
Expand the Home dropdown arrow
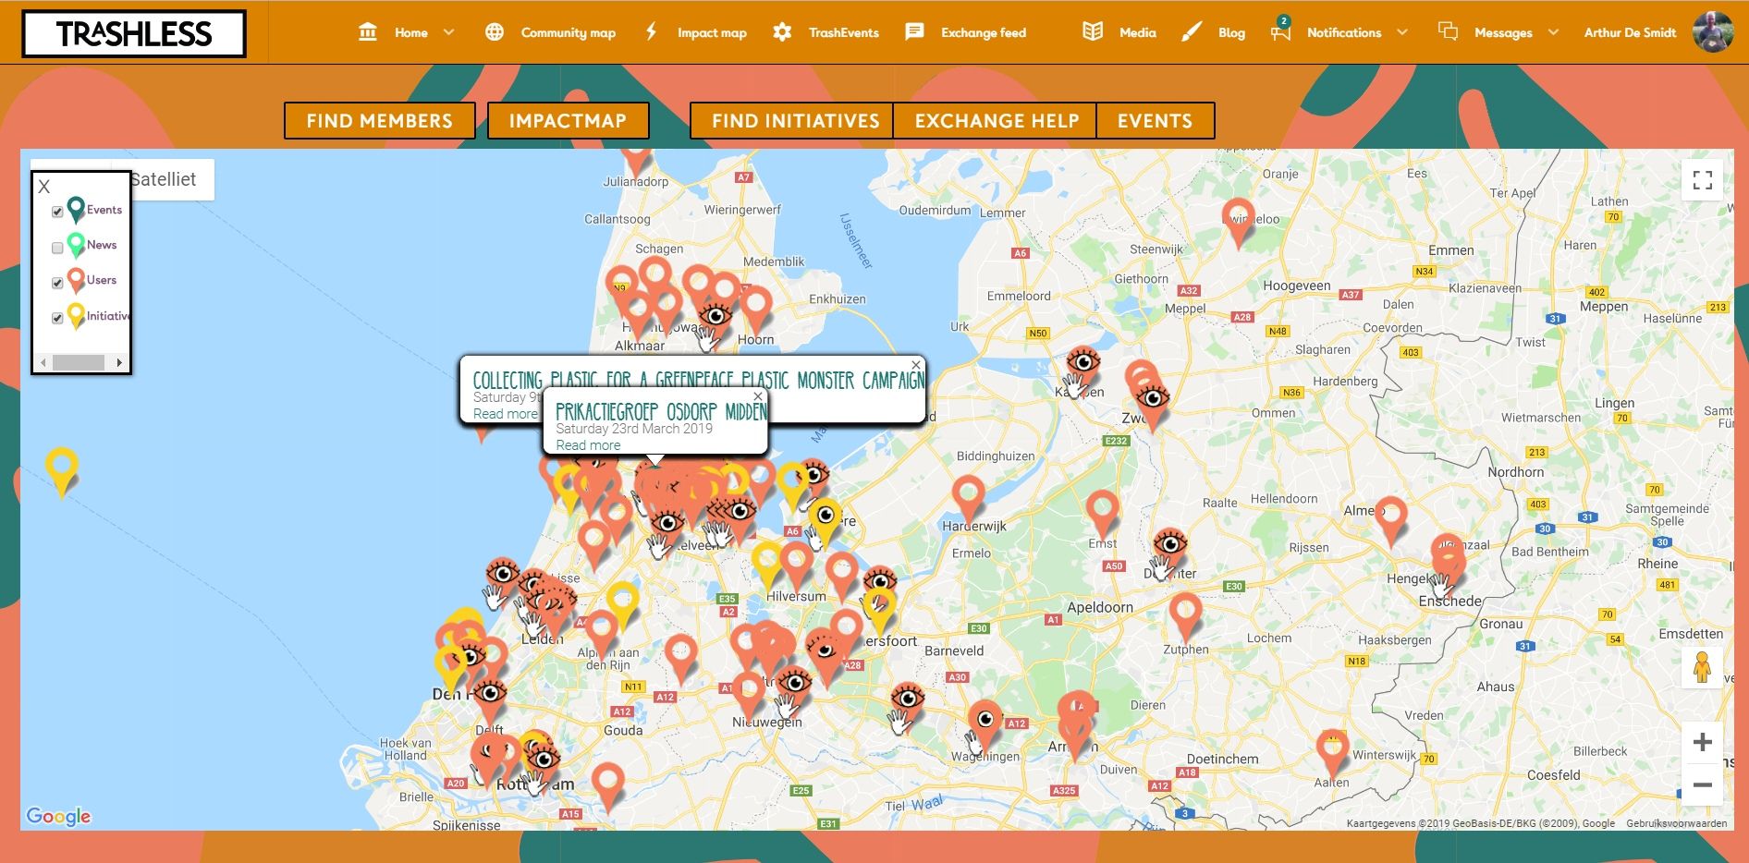pos(449,32)
